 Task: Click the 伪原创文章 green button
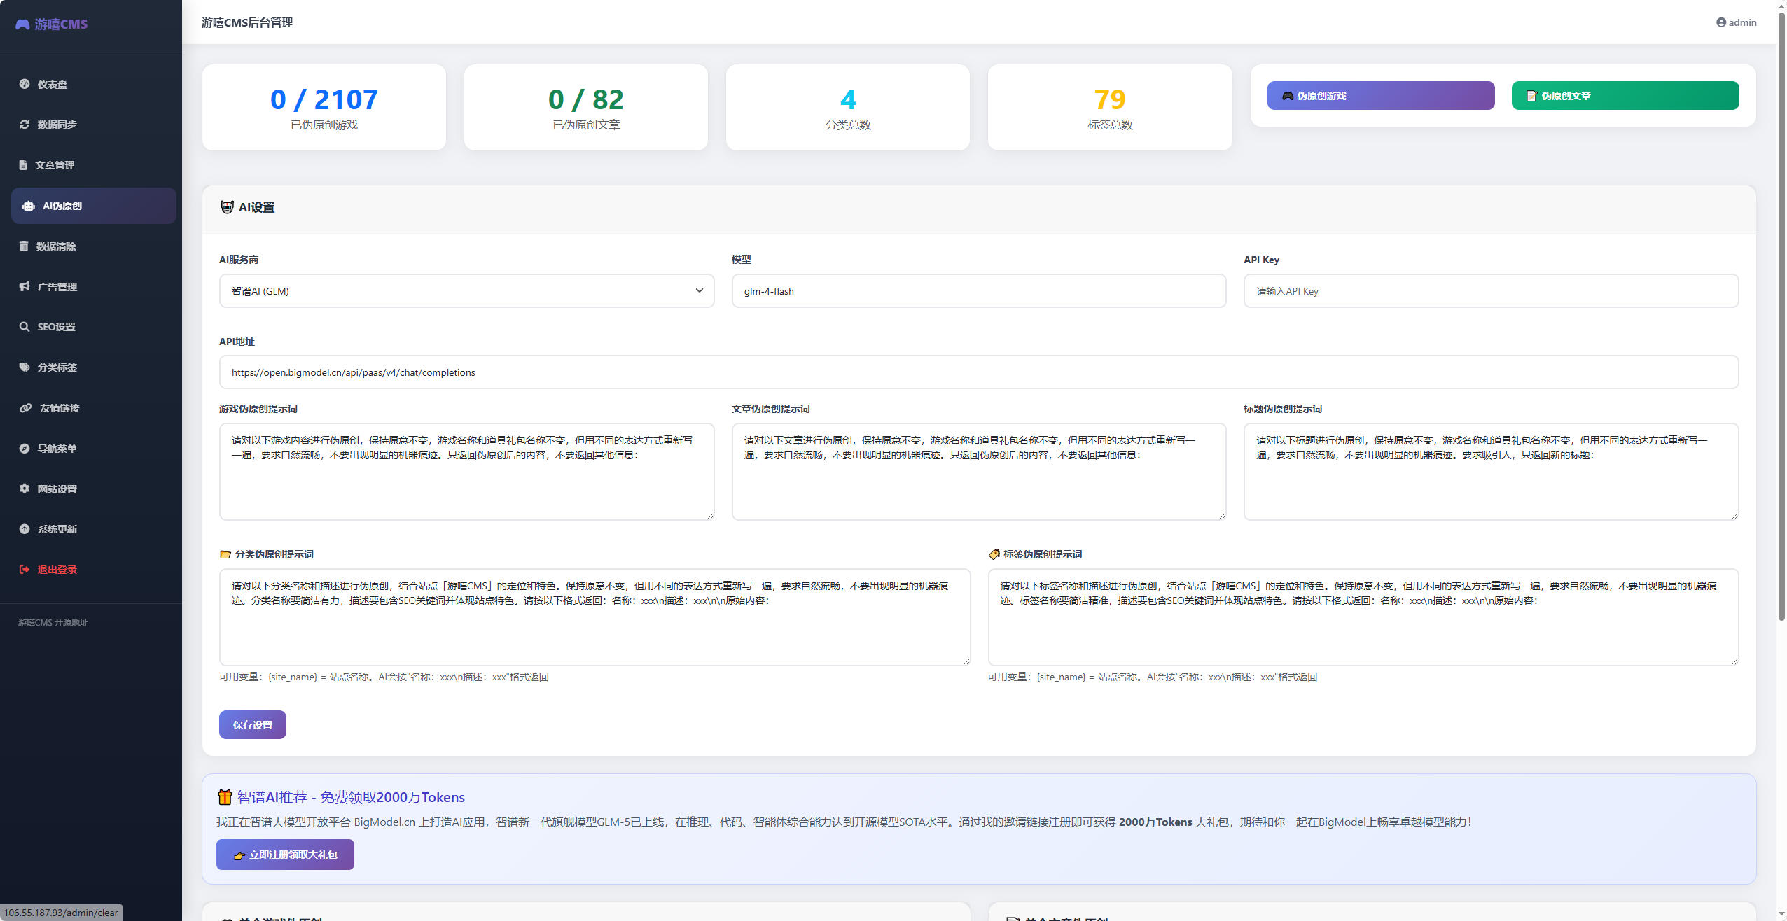pyautogui.click(x=1625, y=96)
